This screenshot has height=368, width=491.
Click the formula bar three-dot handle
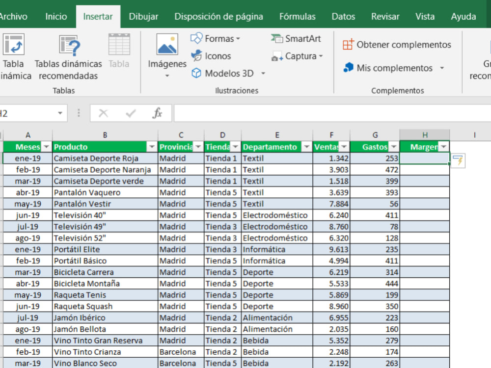[79, 113]
